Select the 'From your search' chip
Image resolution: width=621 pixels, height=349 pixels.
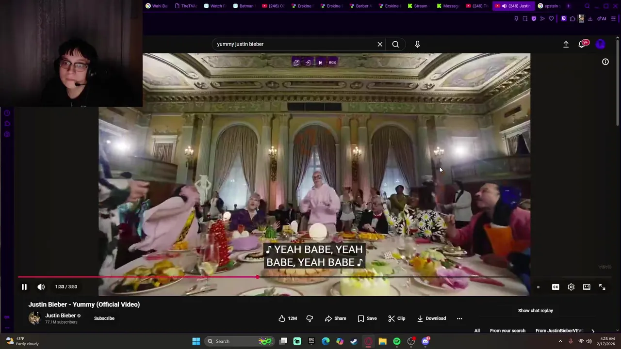click(x=507, y=331)
